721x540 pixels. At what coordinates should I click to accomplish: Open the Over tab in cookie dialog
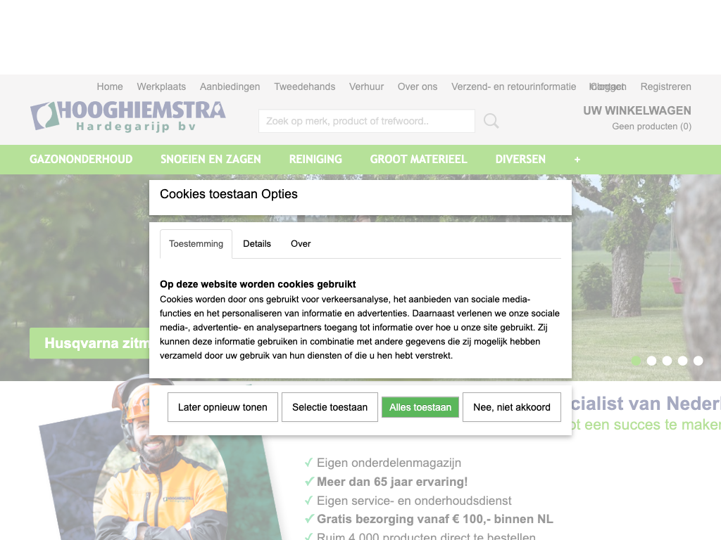tap(301, 244)
